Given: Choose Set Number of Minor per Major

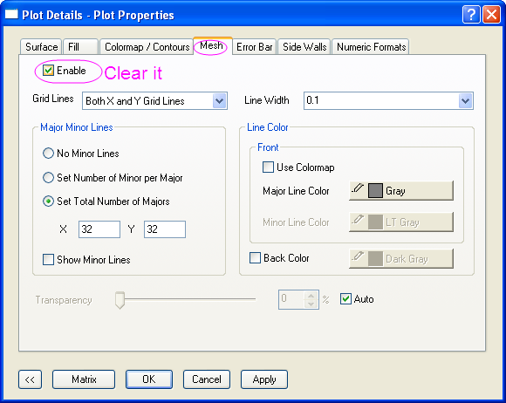Looking at the screenshot, I should point(48,177).
